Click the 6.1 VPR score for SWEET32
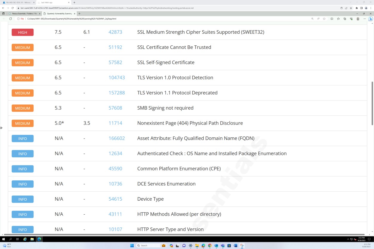Screen dimensions: 374x249 [x=87, y=32]
